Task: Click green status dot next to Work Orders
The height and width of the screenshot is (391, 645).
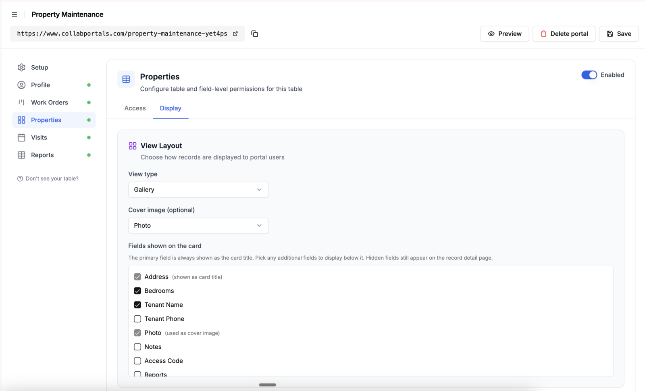Action: click(x=89, y=102)
